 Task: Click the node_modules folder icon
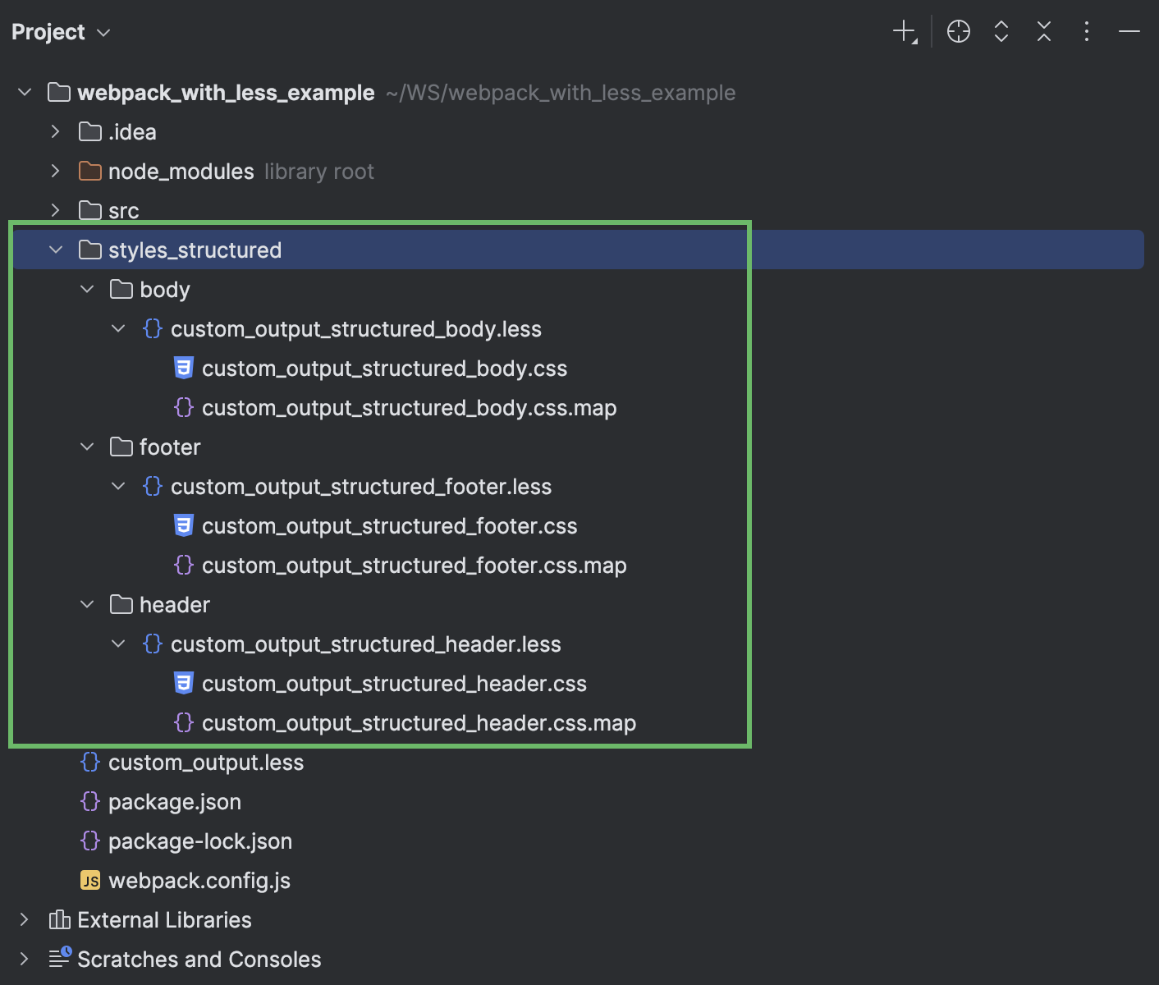[90, 171]
